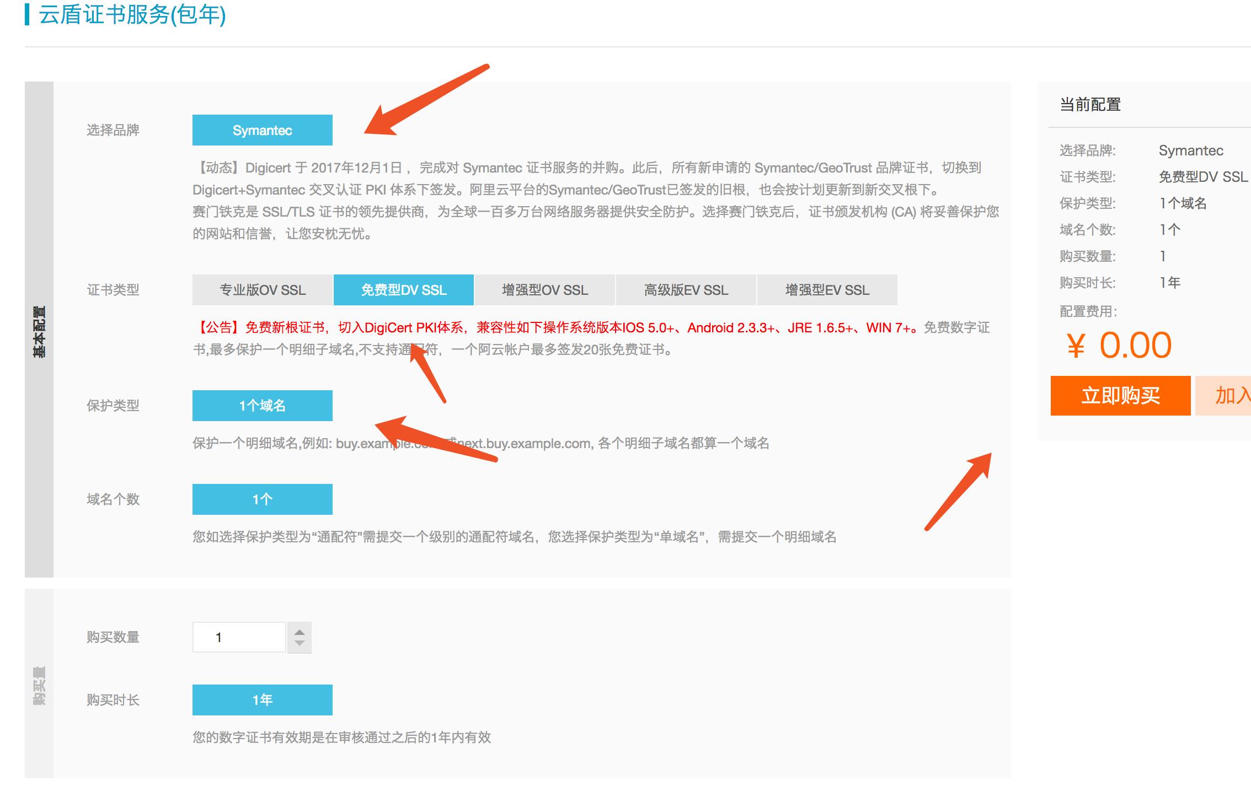
Task: Click the 立即购买 buy now button
Action: 1120,396
